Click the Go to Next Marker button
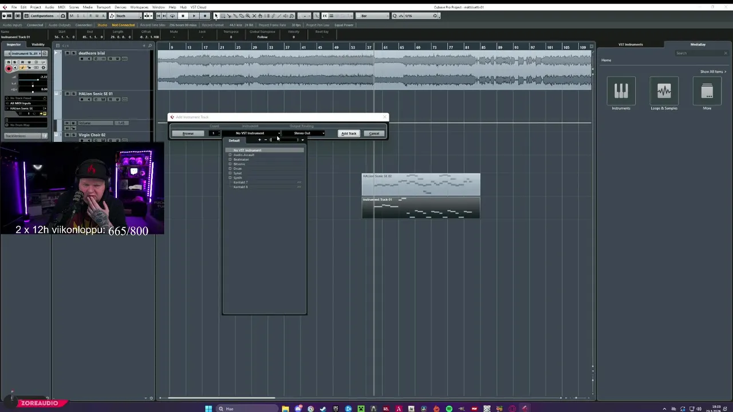 coord(164,15)
